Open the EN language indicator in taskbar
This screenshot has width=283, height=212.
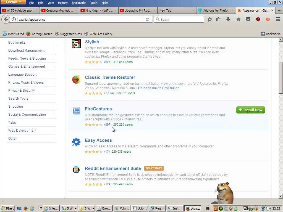(x=208, y=209)
